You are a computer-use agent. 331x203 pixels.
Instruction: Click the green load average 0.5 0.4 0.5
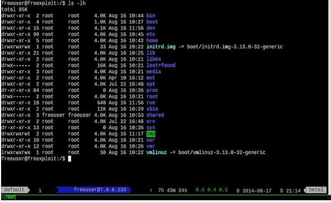coord(211,190)
